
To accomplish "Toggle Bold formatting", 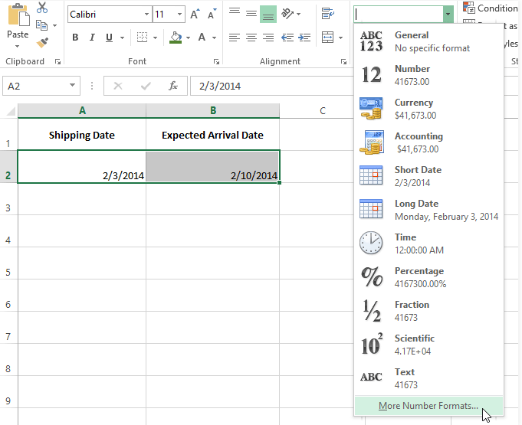I will (x=75, y=38).
